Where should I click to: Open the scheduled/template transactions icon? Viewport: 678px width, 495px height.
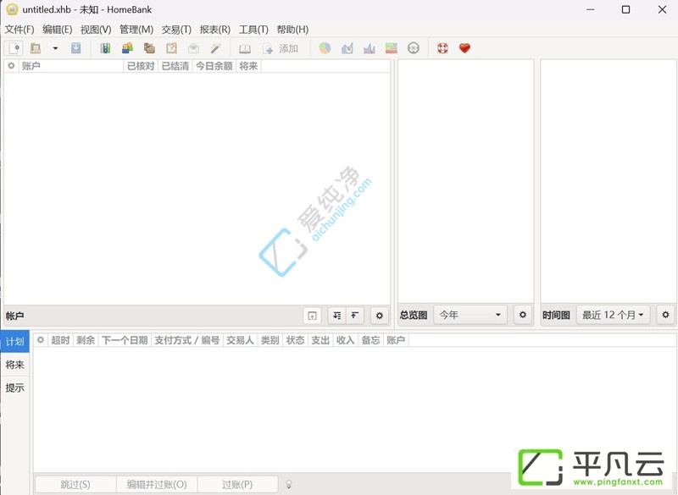click(x=172, y=48)
